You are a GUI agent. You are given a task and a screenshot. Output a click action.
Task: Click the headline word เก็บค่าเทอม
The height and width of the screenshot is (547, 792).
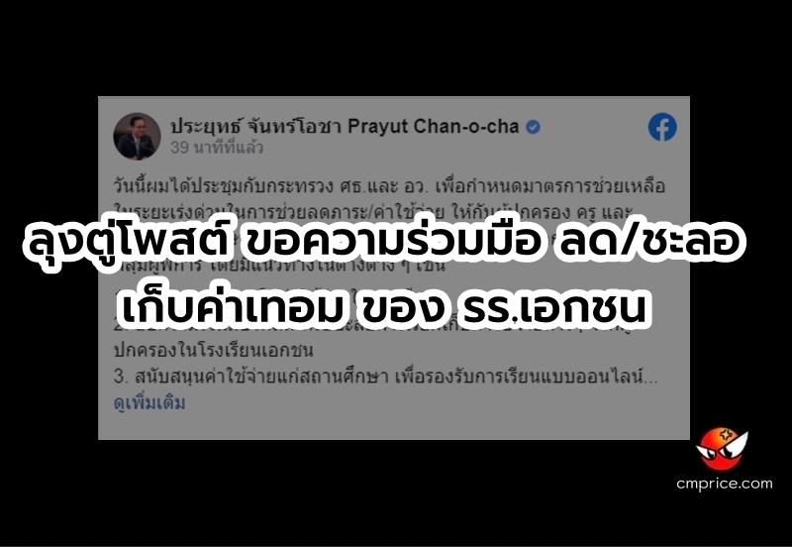pyautogui.click(x=234, y=307)
